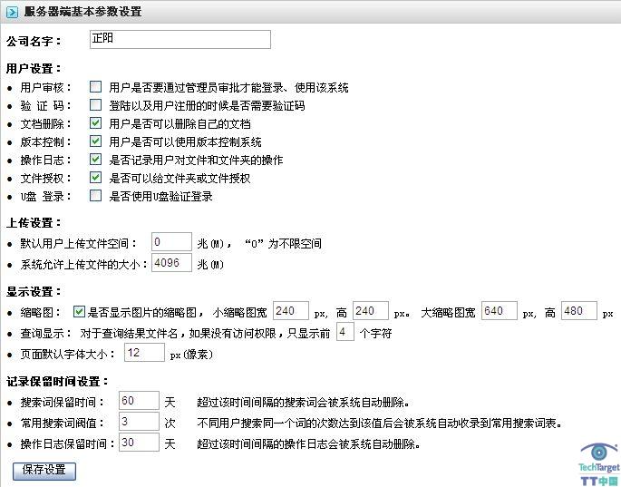The image size is (621, 487).
Task: Click the label 是否使用U盘验证登录
Action: pos(160,196)
